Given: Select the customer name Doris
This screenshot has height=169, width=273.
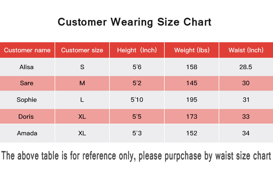Looking at the screenshot, I should [26, 116].
